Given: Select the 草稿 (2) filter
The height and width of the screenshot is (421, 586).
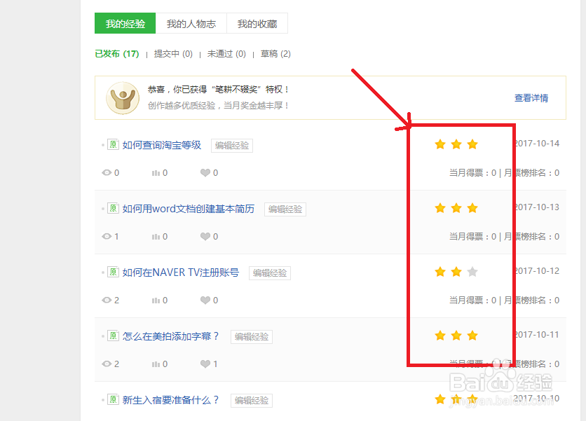Looking at the screenshot, I should [x=275, y=53].
